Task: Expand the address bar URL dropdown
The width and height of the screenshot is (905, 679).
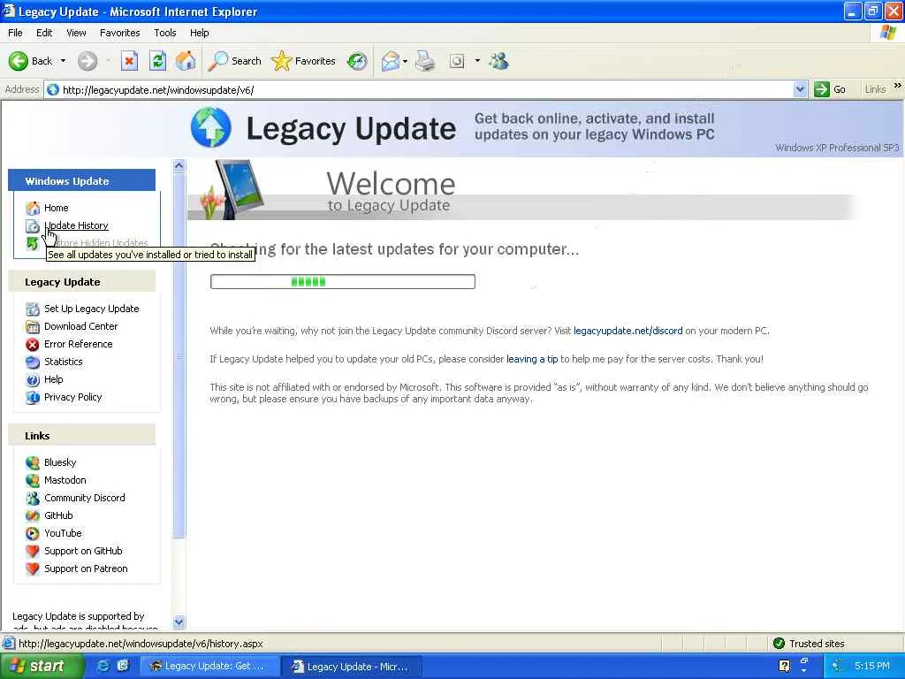Action: click(800, 89)
